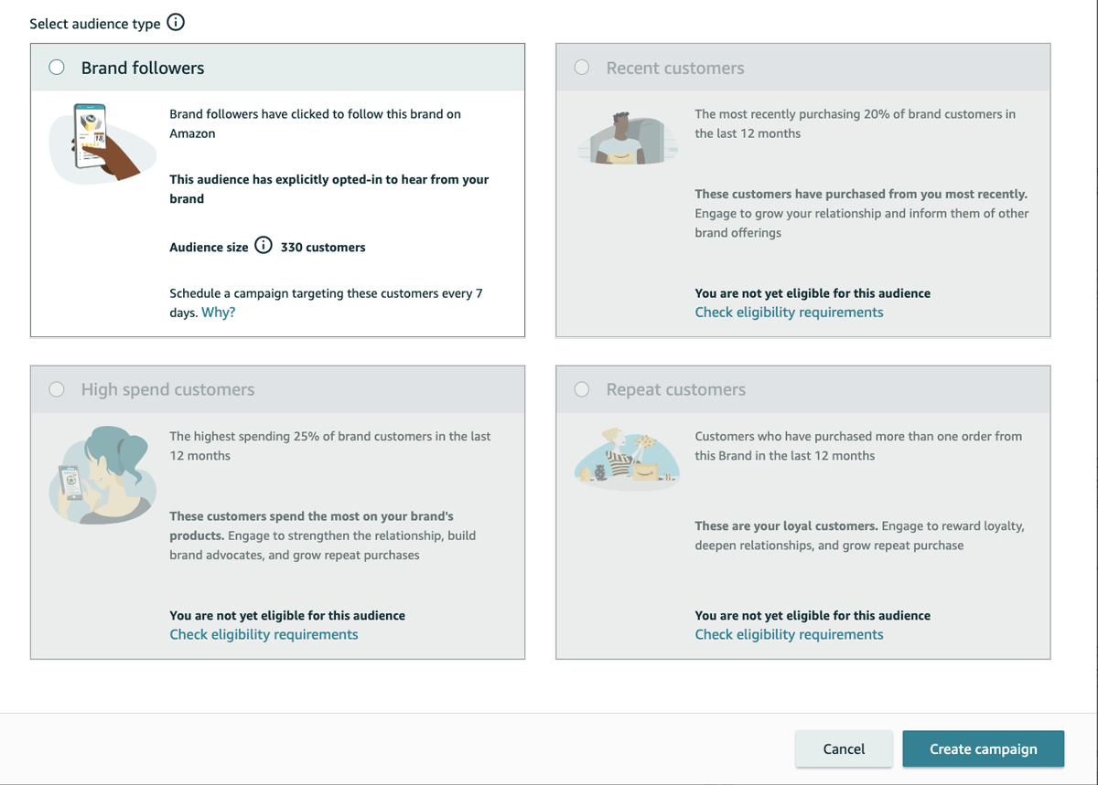Check eligibility requirements for Repeat customers
The width and height of the screenshot is (1098, 785).
point(789,634)
